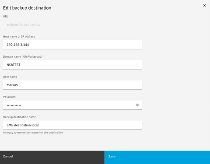210x164 pixels.
Task: Cancel editing the backup destination
Action: click(x=52, y=157)
